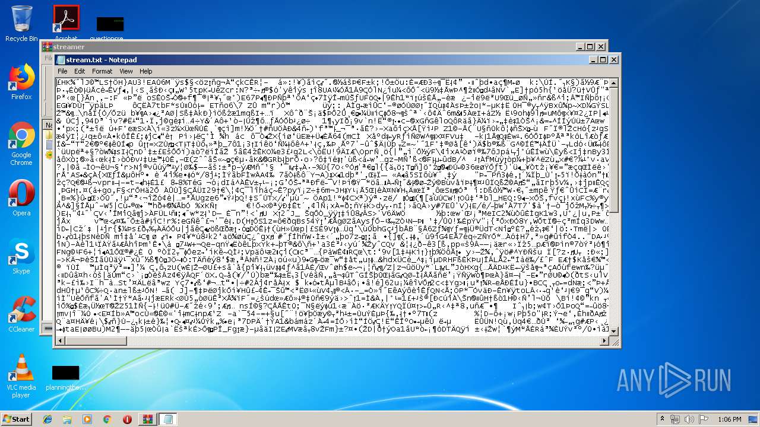
Task: Close the streamer WinRAR window
Action: [600, 47]
